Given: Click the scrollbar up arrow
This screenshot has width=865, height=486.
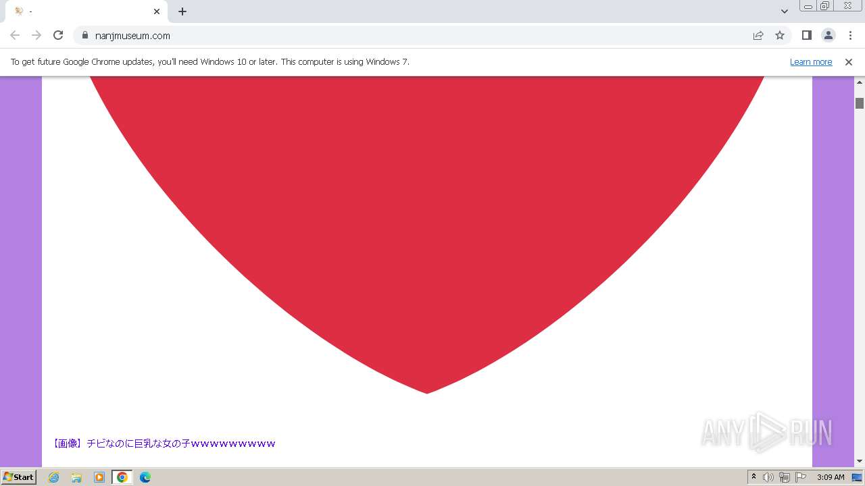Looking at the screenshot, I should [x=860, y=82].
